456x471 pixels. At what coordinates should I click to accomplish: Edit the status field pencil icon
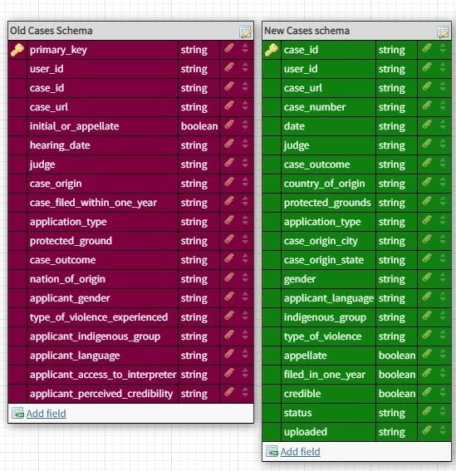point(427,411)
